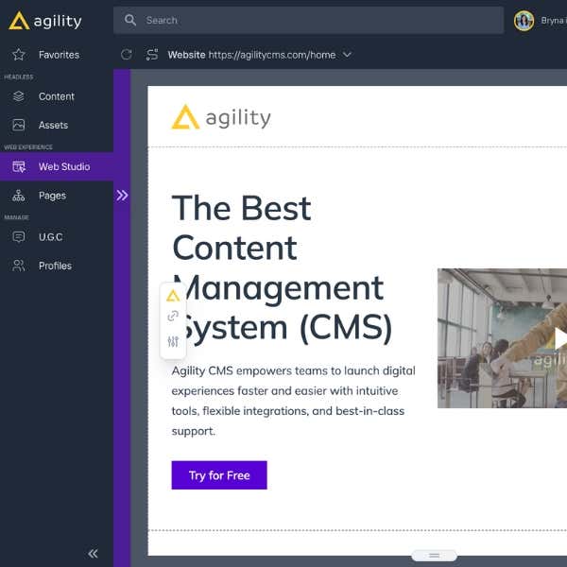This screenshot has height=567, width=567.
Task: Click the magnifier search icon
Action: 130,20
